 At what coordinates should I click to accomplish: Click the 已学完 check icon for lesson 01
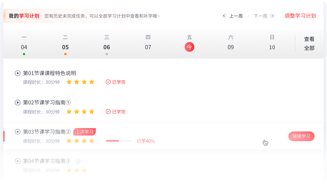[x=108, y=82]
